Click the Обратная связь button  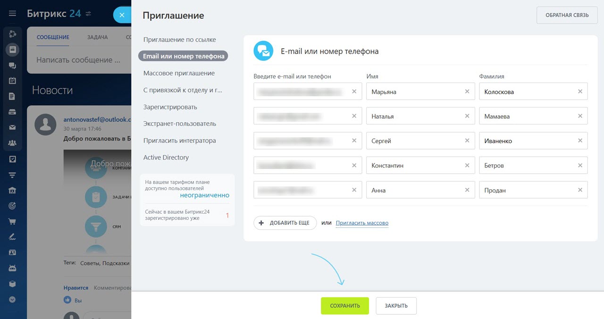coord(567,15)
